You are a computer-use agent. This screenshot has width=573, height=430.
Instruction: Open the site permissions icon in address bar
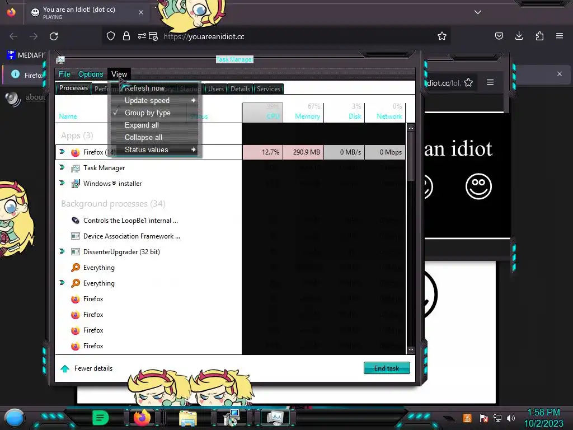142,36
